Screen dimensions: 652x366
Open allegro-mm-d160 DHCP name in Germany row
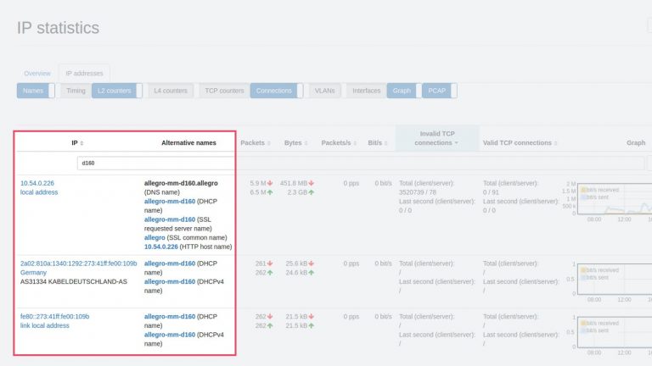click(170, 263)
